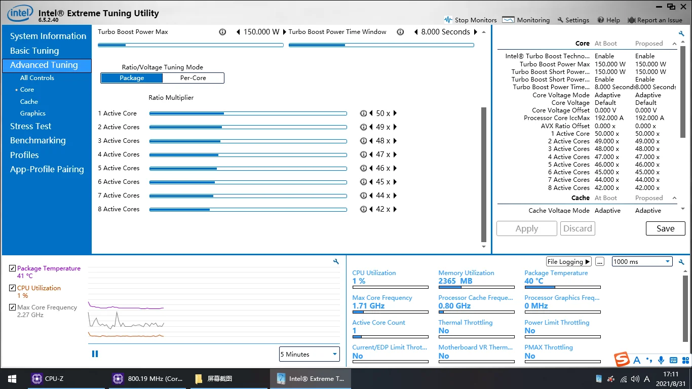Toggle the Max Core Frequency graph checkbox
Viewport: 692px width, 389px height.
13,307
